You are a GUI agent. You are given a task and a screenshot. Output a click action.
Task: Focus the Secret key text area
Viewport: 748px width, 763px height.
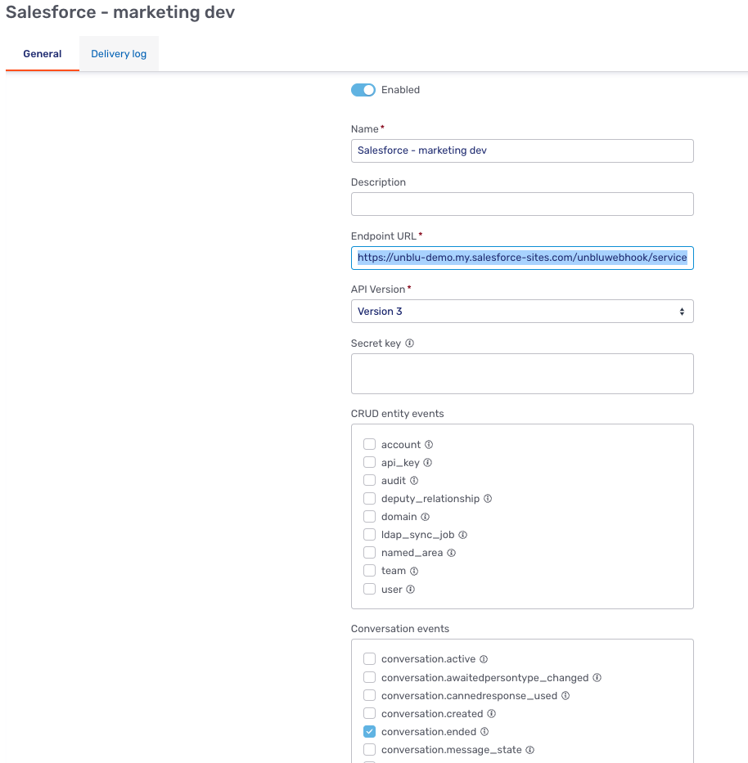point(522,373)
